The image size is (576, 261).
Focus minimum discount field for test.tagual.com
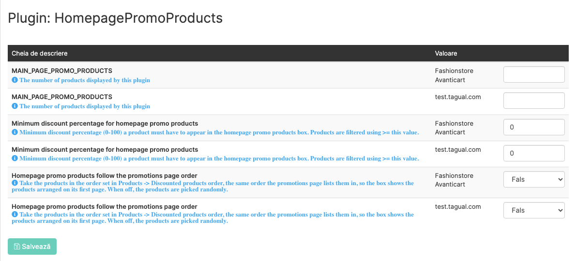[x=534, y=153]
